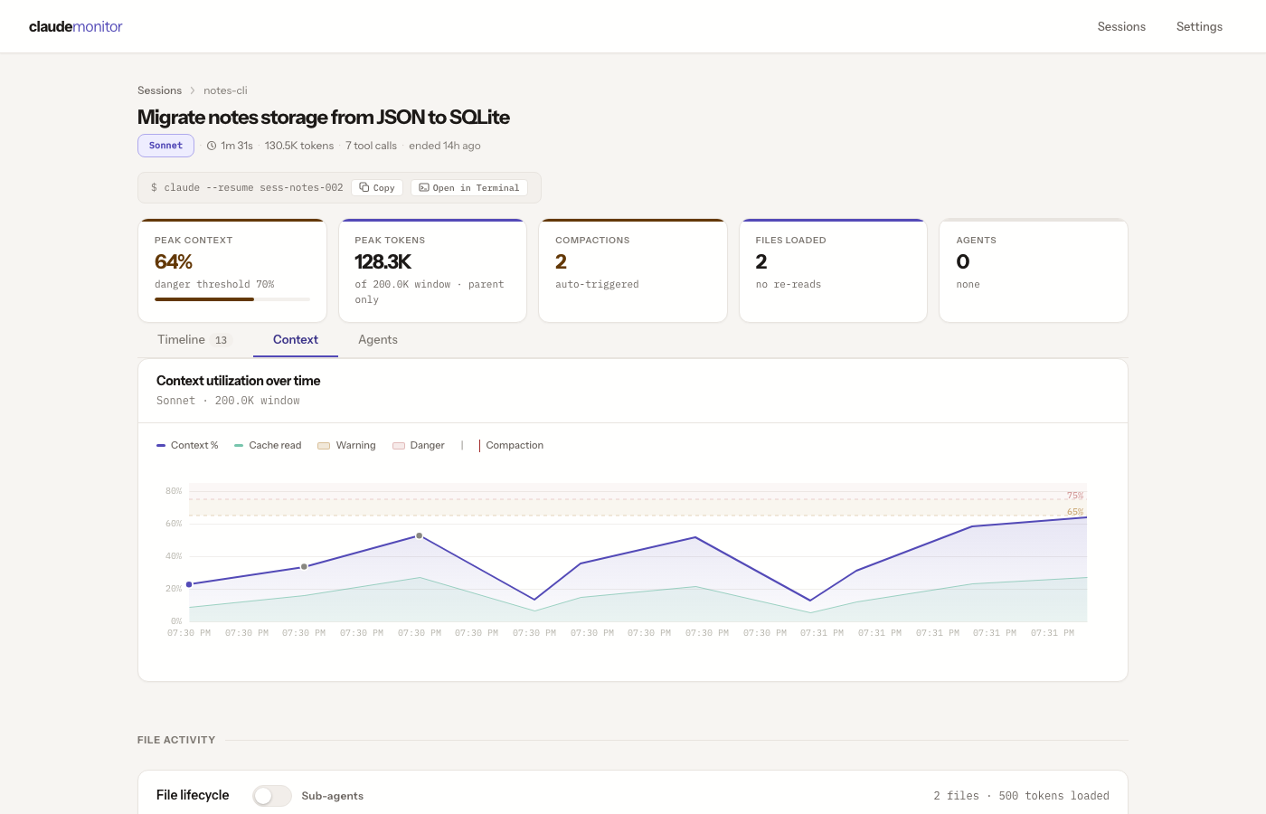Click the terminal icon beside Open in Terminal

pyautogui.click(x=424, y=187)
